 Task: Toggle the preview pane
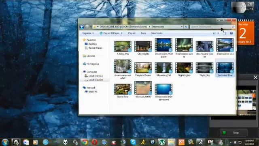click(225, 33)
